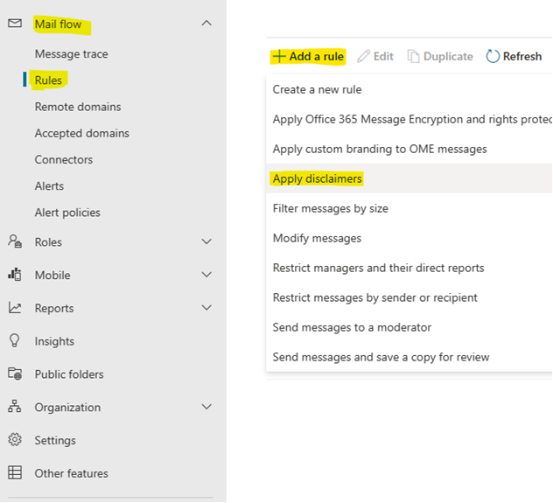Viewport: 553px width, 503px height.
Task: Click the Organization hierarchy icon
Action: 15,407
